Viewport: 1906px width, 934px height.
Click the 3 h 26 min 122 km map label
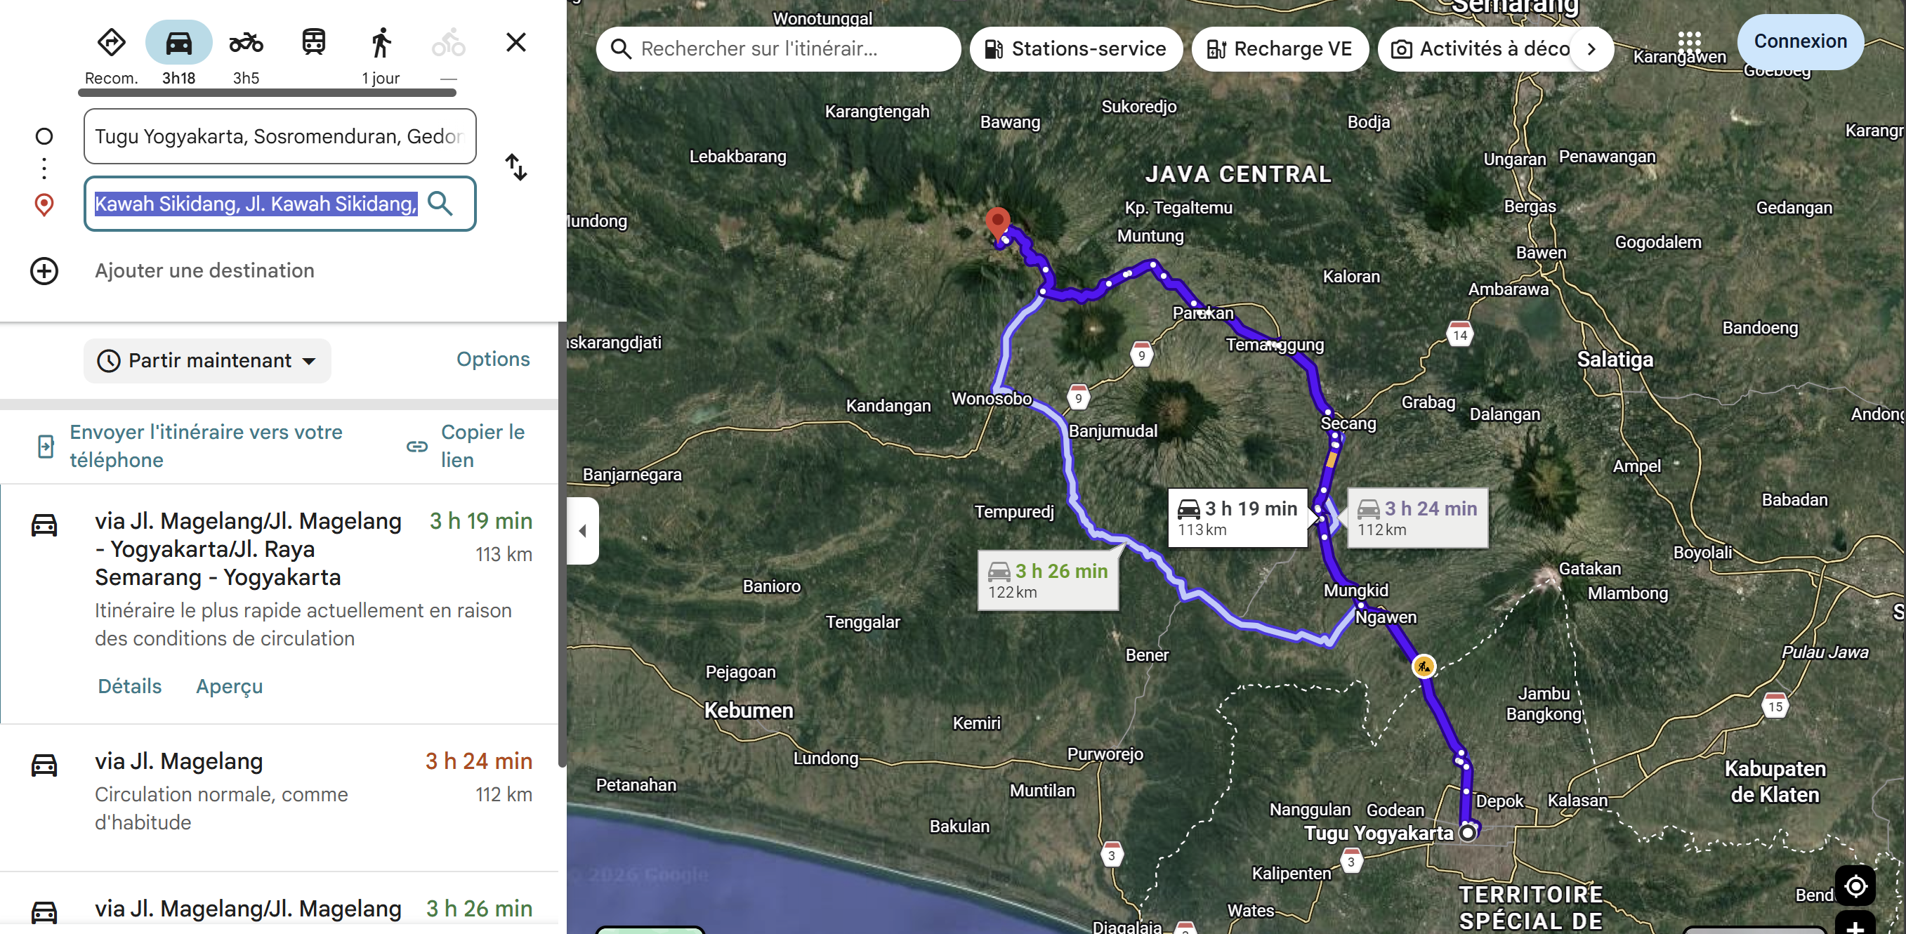[x=1048, y=580]
